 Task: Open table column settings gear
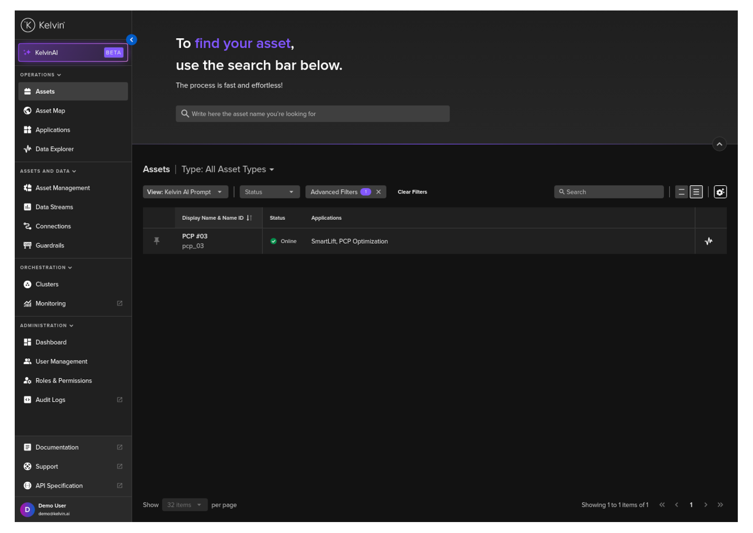720,192
